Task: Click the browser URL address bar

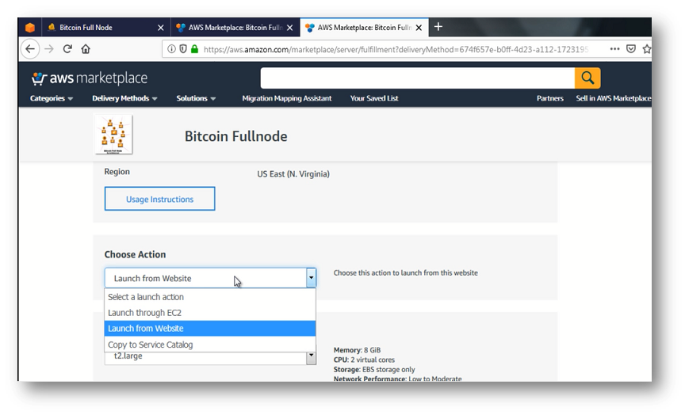Action: [396, 49]
